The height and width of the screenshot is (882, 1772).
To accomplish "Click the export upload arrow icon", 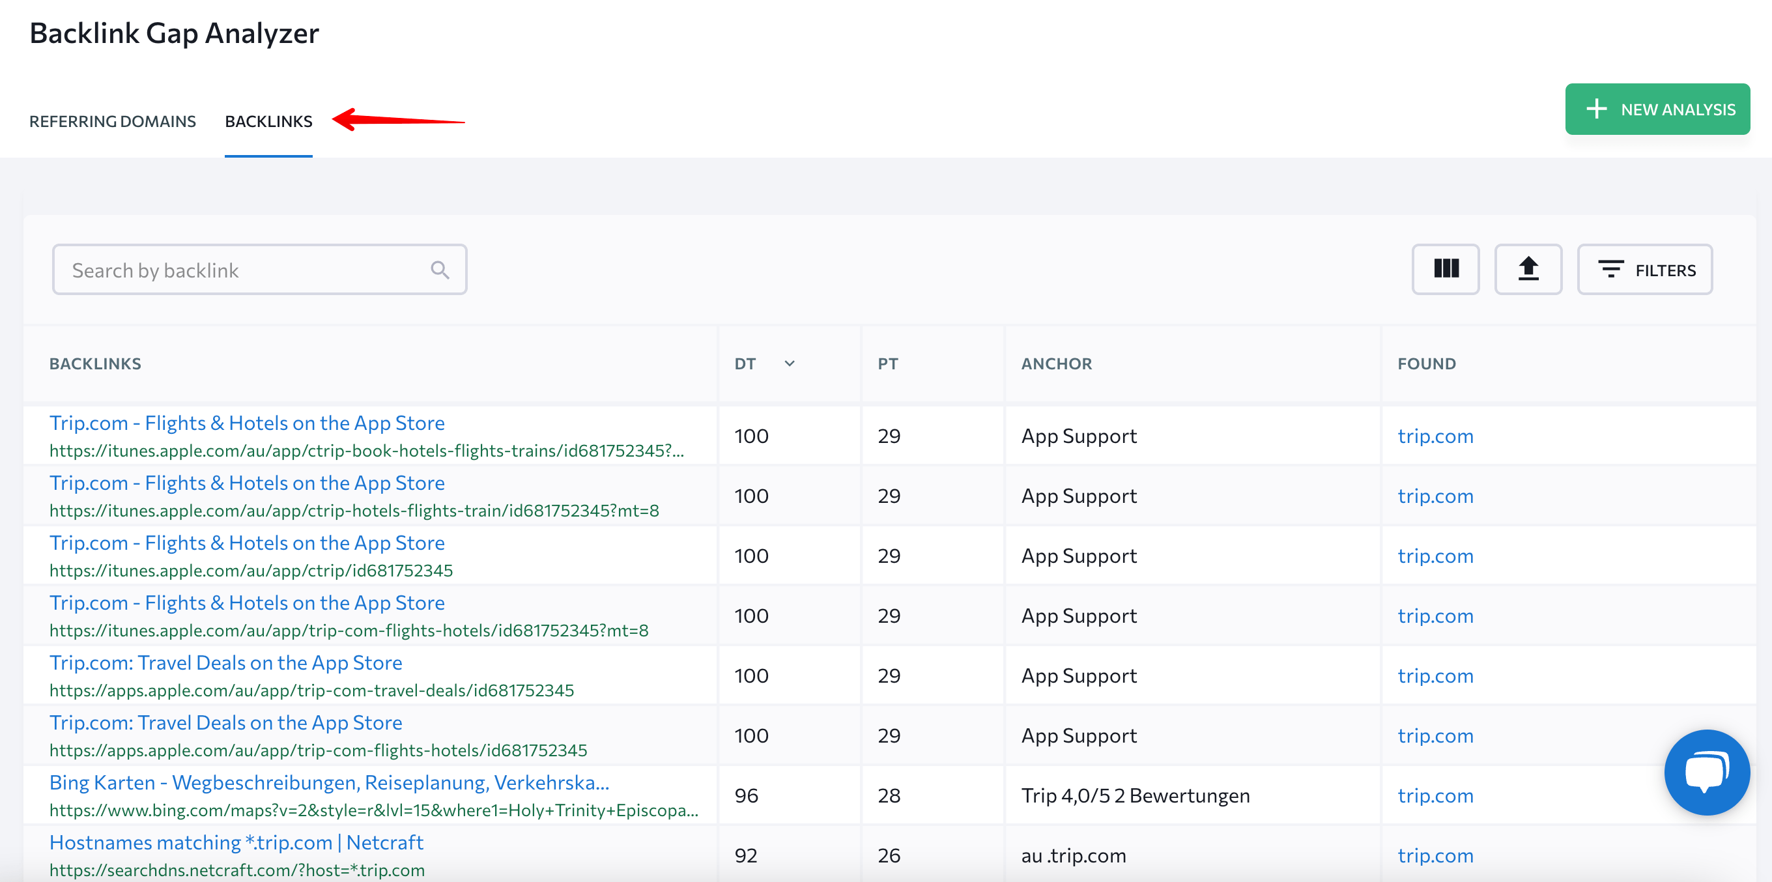I will (x=1528, y=269).
